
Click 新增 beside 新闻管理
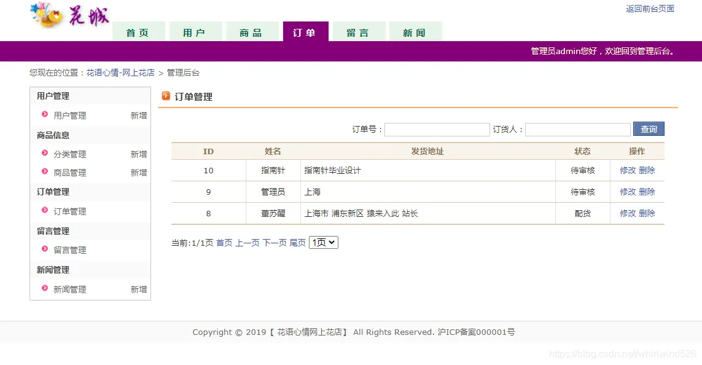(x=139, y=289)
